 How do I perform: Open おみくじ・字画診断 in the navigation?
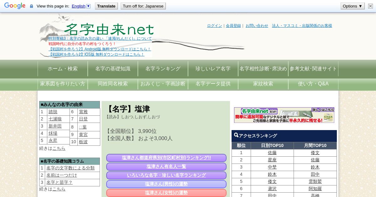coord(163,84)
